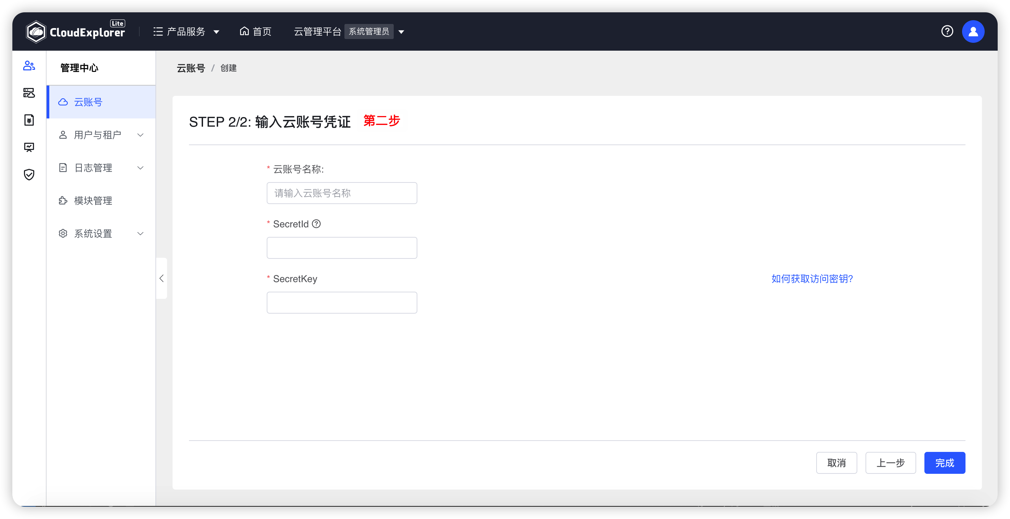The height and width of the screenshot is (519, 1010).
Task: Focus the 云账号名称 input field
Action: [x=342, y=193]
